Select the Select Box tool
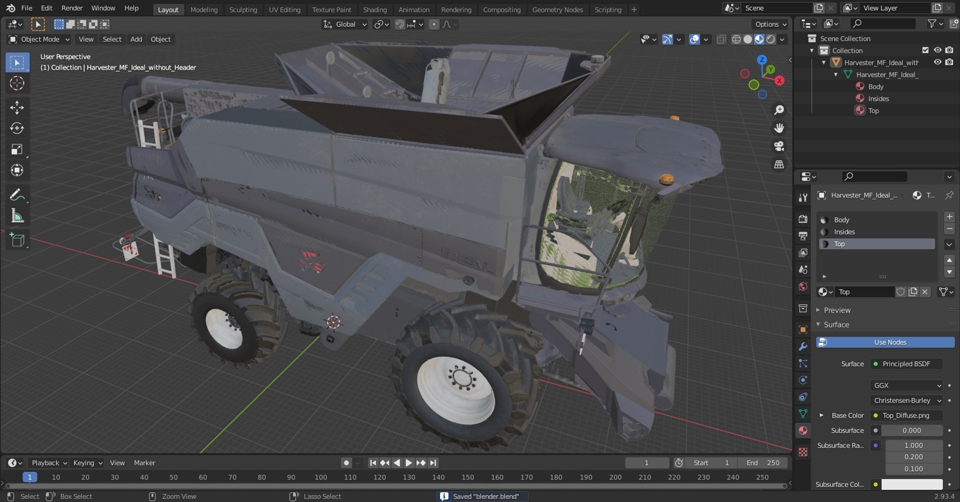The height and width of the screenshot is (502, 960). 17,62
